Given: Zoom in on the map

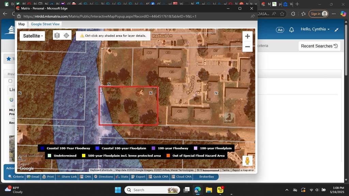Looking at the screenshot, I should click(x=247, y=36).
